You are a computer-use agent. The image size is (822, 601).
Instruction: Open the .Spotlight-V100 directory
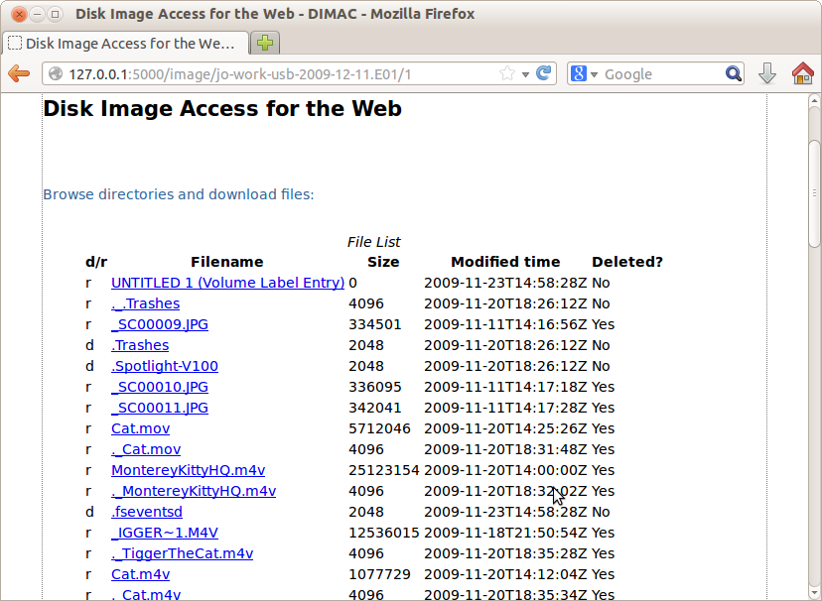click(x=165, y=366)
